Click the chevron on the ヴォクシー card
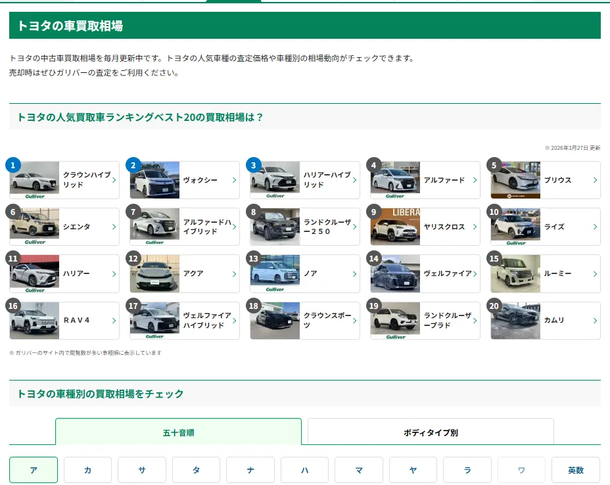 tap(234, 180)
